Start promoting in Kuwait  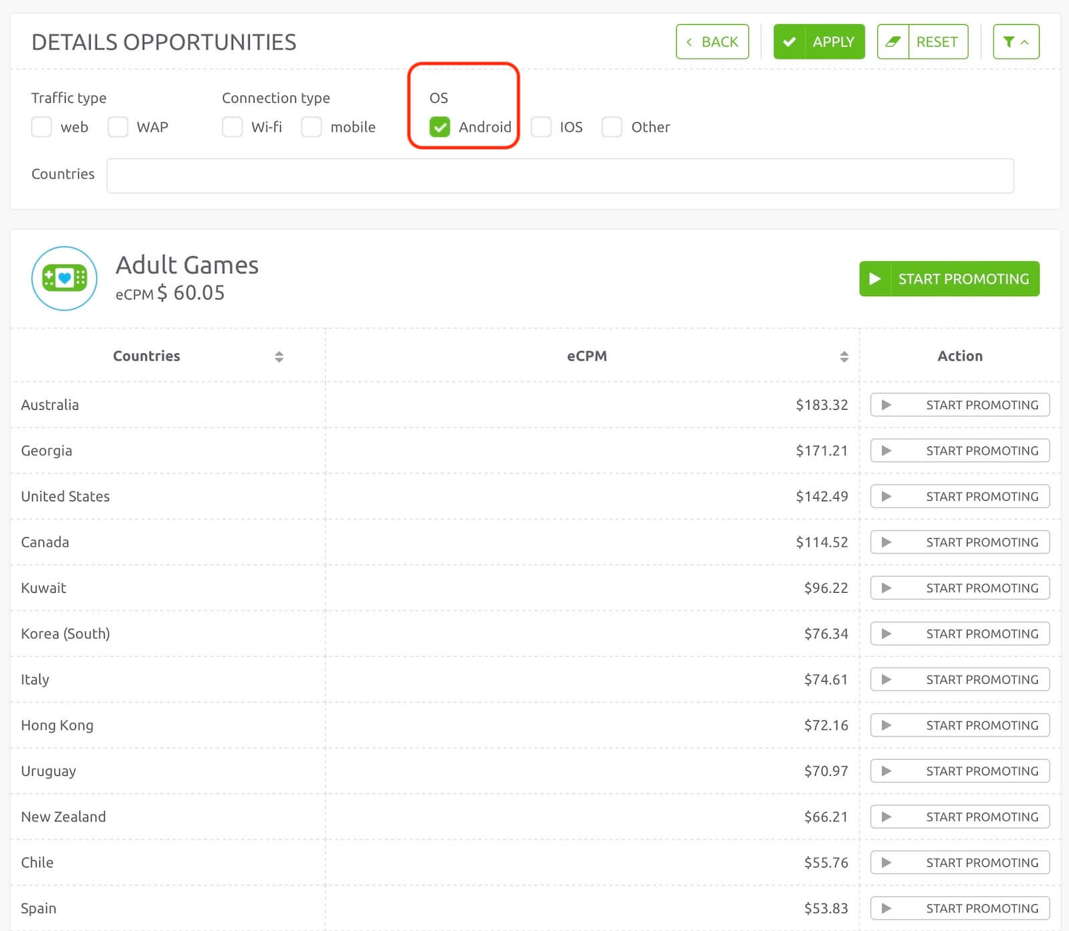[960, 588]
